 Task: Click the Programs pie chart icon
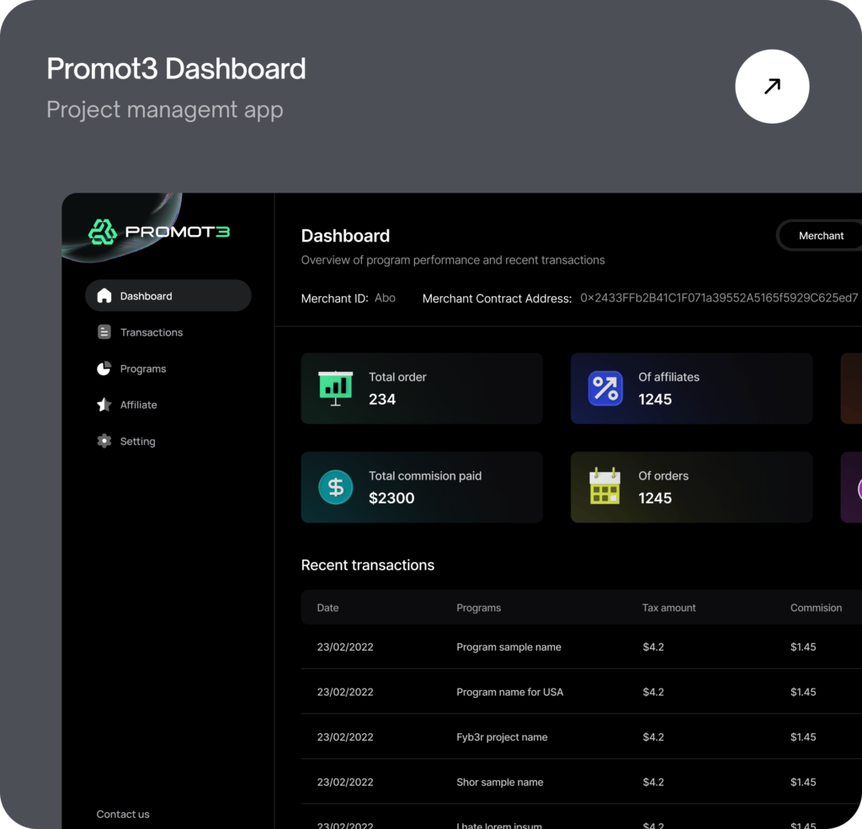[x=104, y=369]
